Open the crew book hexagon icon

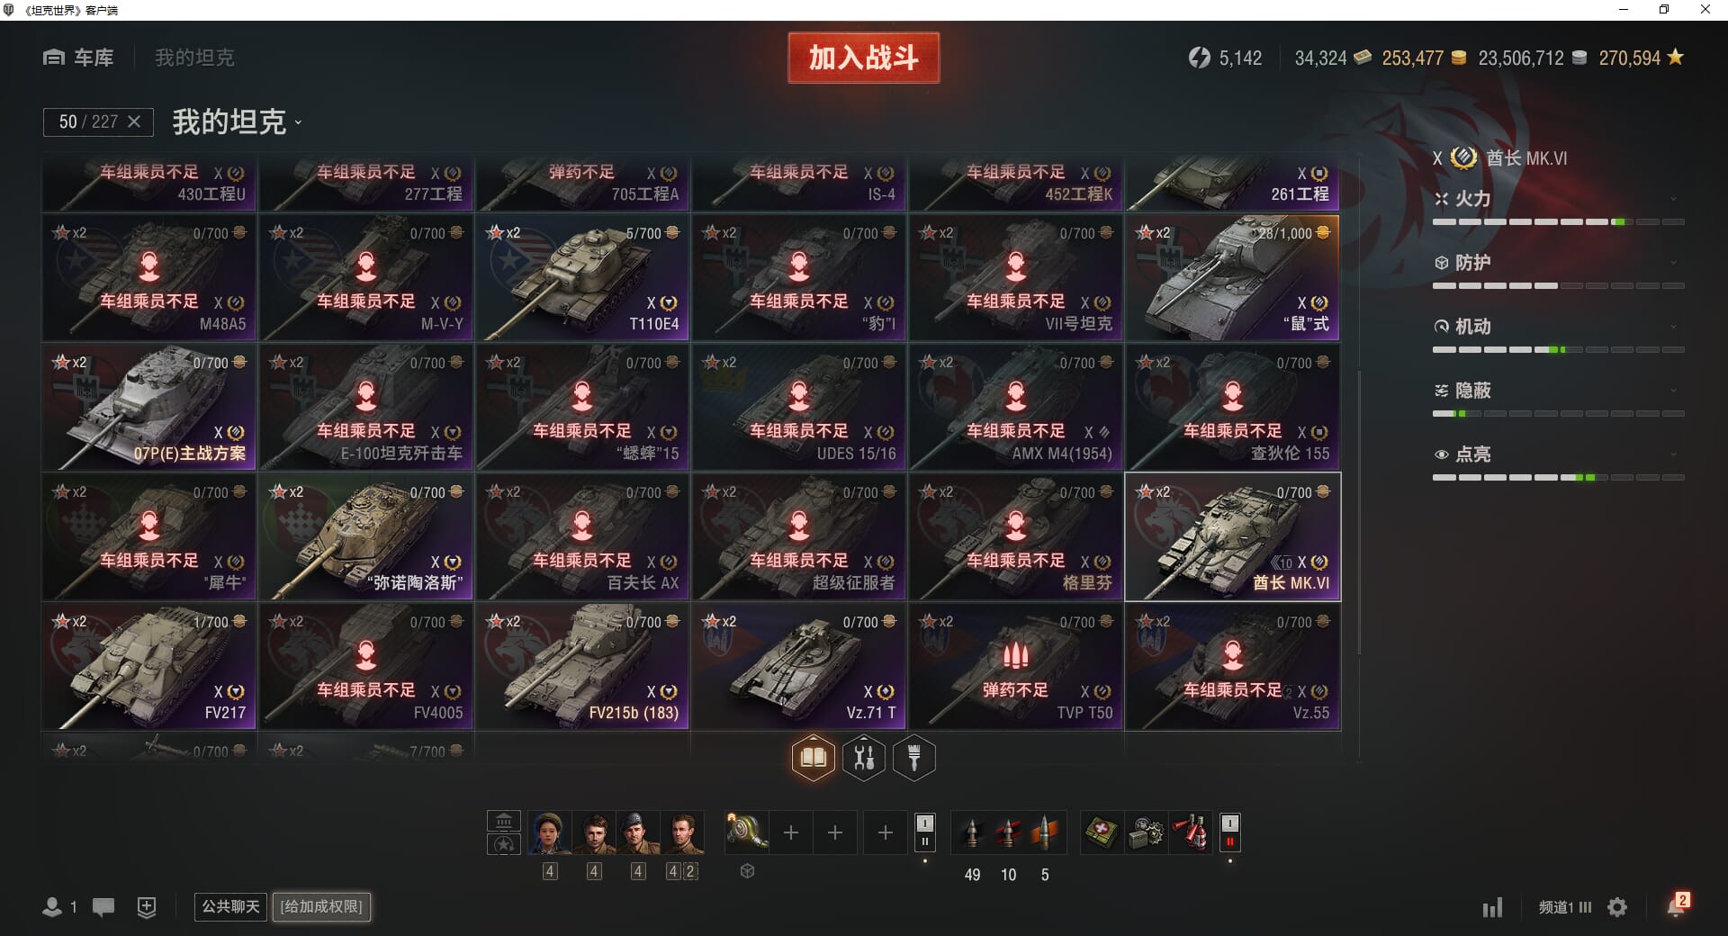(813, 758)
